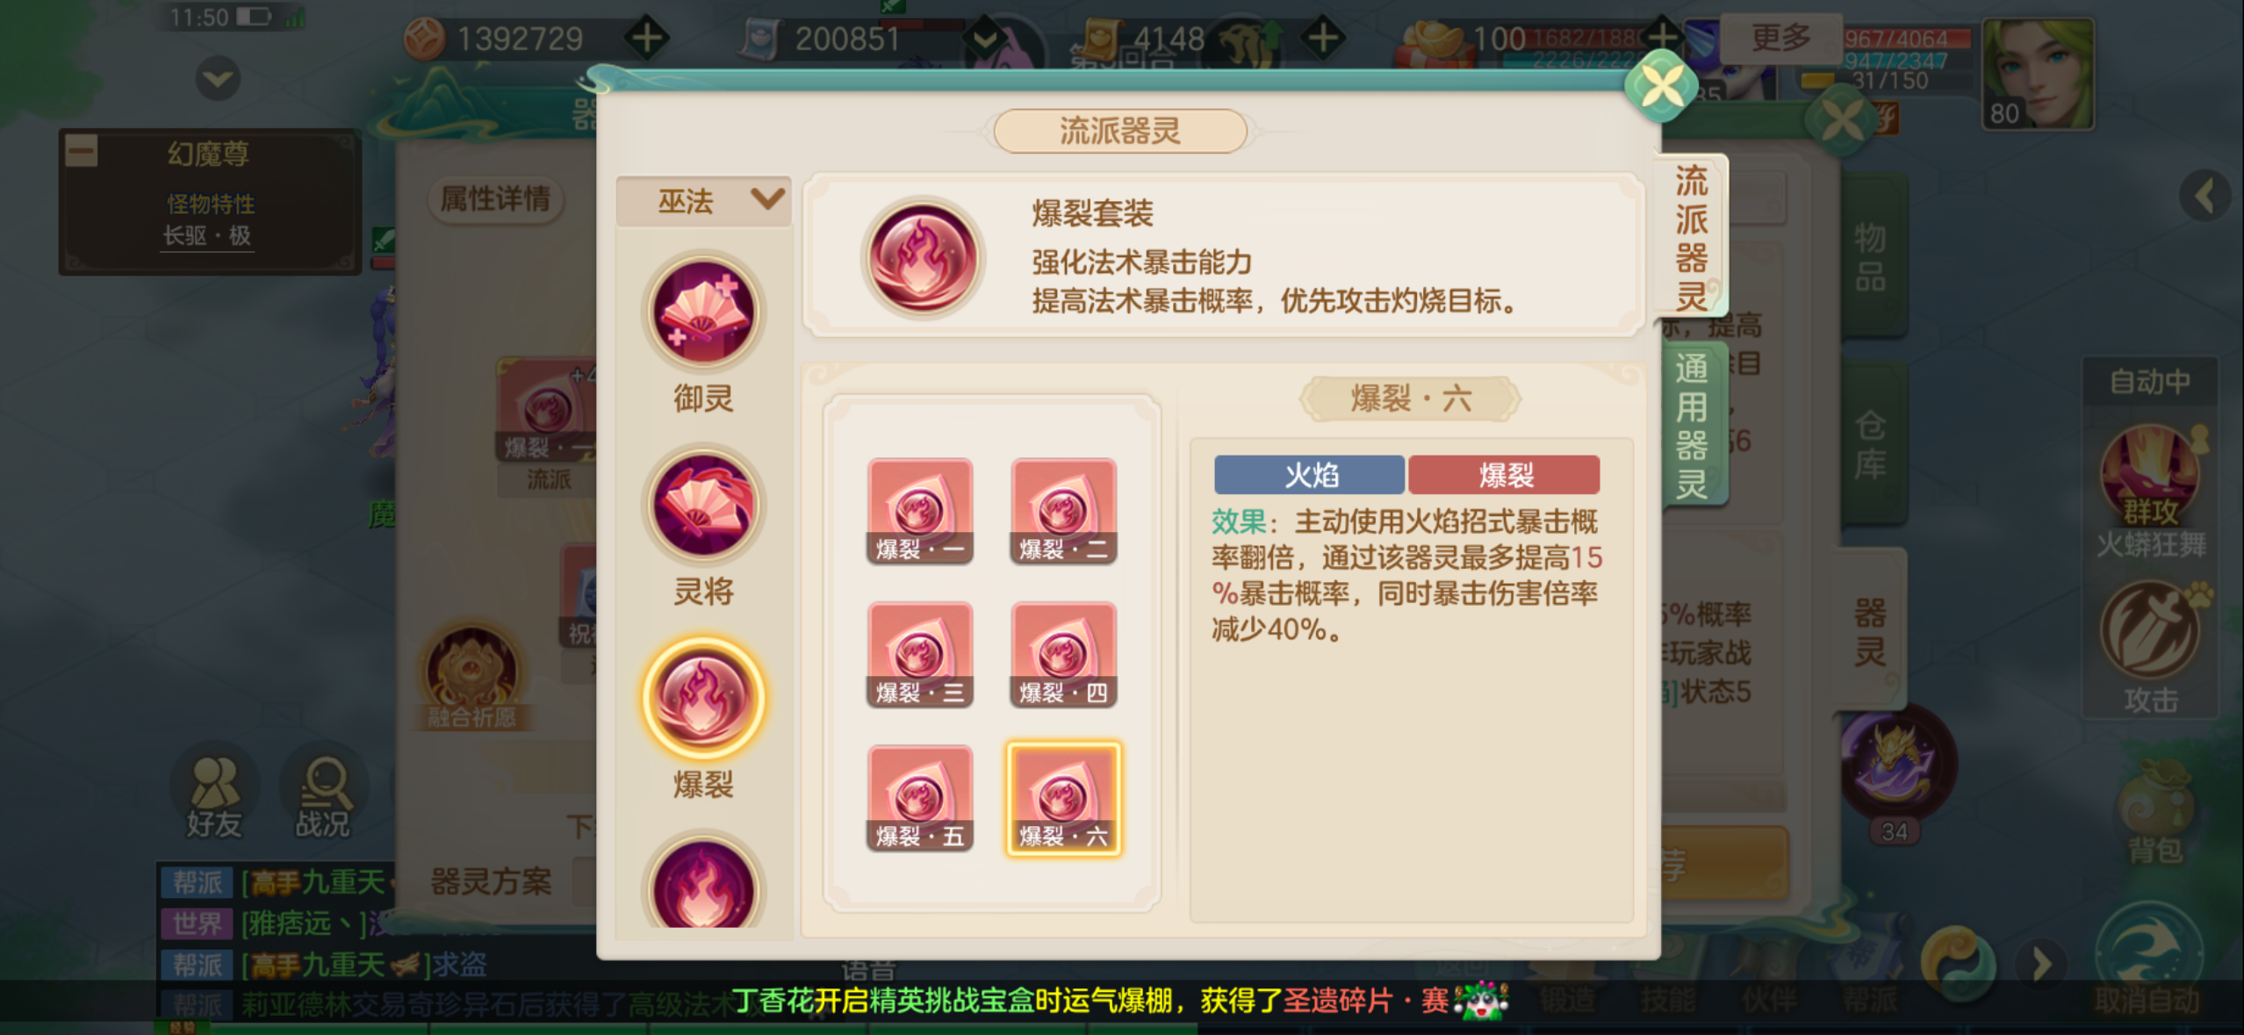
Task: Add coins with the plus beside 1392729
Action: pos(648,38)
